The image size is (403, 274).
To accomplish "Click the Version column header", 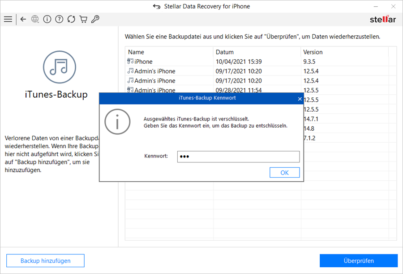I will (344, 52).
